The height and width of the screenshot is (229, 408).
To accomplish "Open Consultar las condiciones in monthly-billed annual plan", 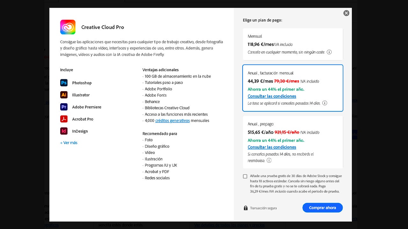I will click(272, 96).
